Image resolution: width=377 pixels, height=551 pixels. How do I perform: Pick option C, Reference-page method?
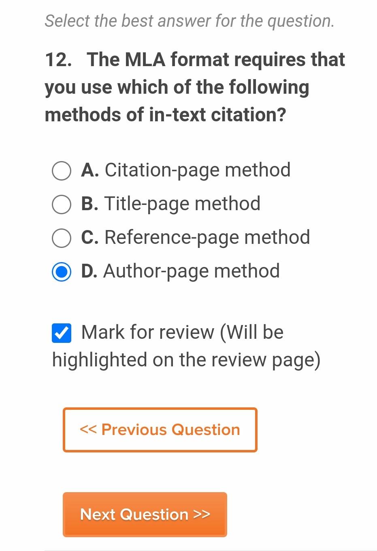[x=61, y=238]
